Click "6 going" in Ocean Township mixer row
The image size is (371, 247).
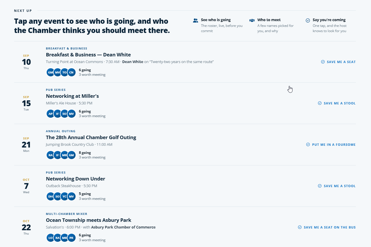click(x=85, y=235)
